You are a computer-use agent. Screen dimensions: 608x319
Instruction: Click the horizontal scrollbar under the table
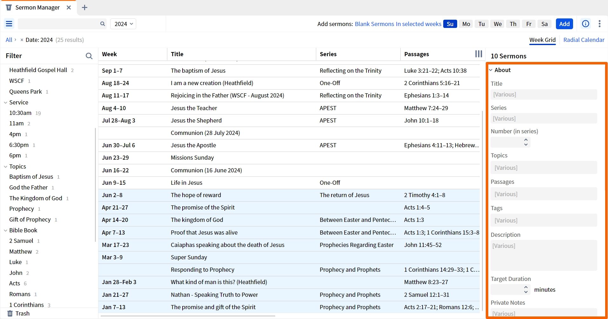point(188,316)
